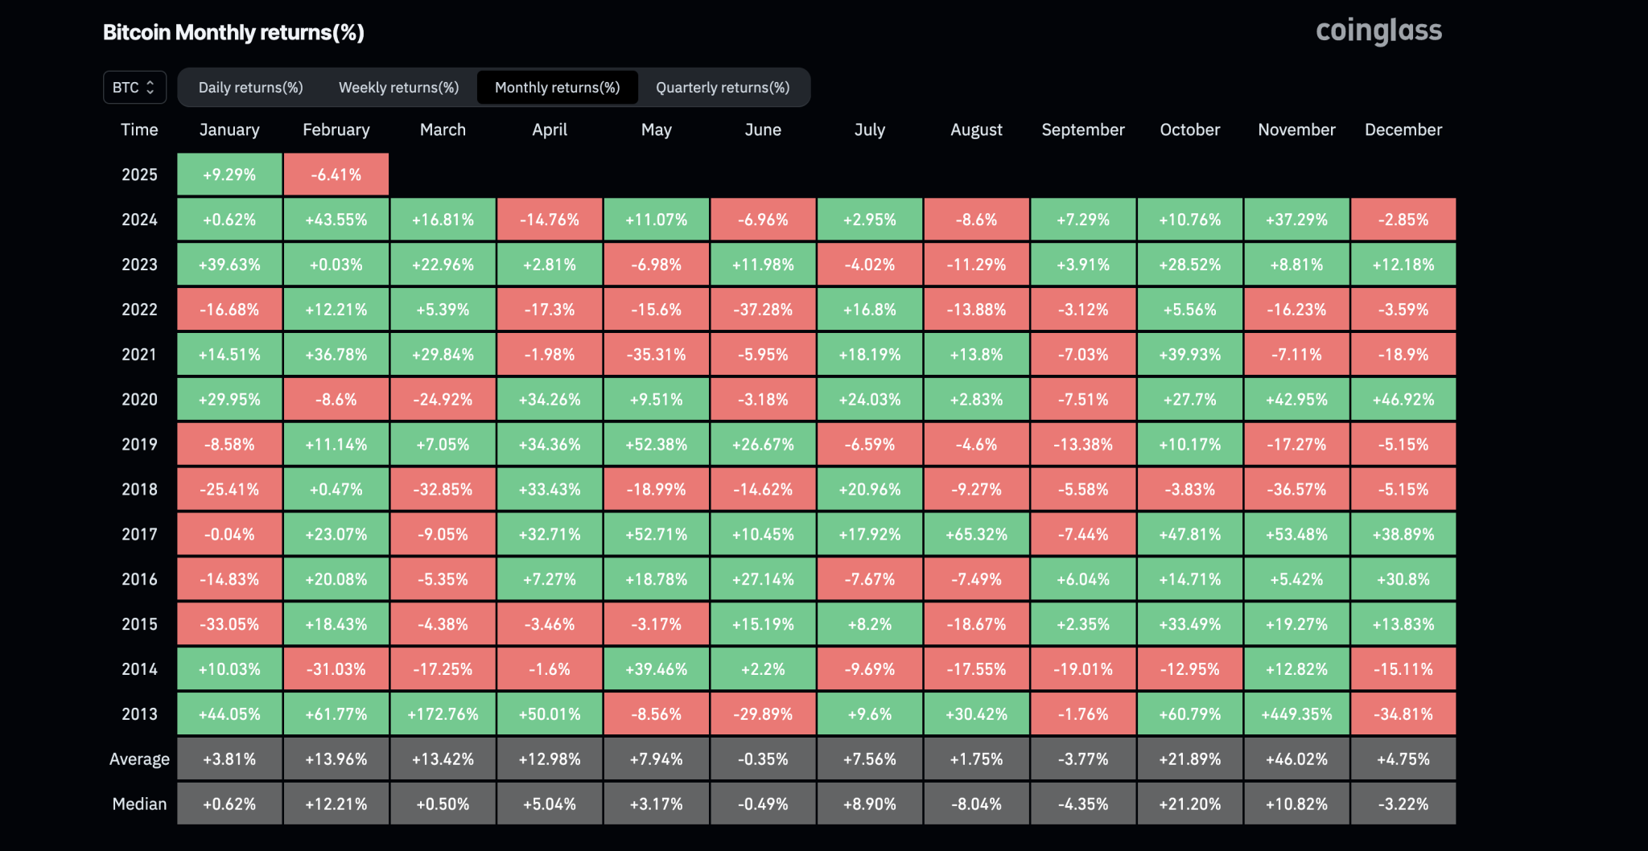Click the Bitcoin Monthly returns(%) title
Screen dimensions: 1648x851
point(233,32)
